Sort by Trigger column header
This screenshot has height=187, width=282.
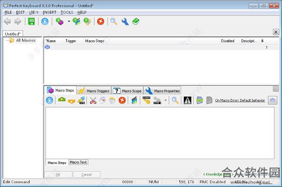point(70,41)
